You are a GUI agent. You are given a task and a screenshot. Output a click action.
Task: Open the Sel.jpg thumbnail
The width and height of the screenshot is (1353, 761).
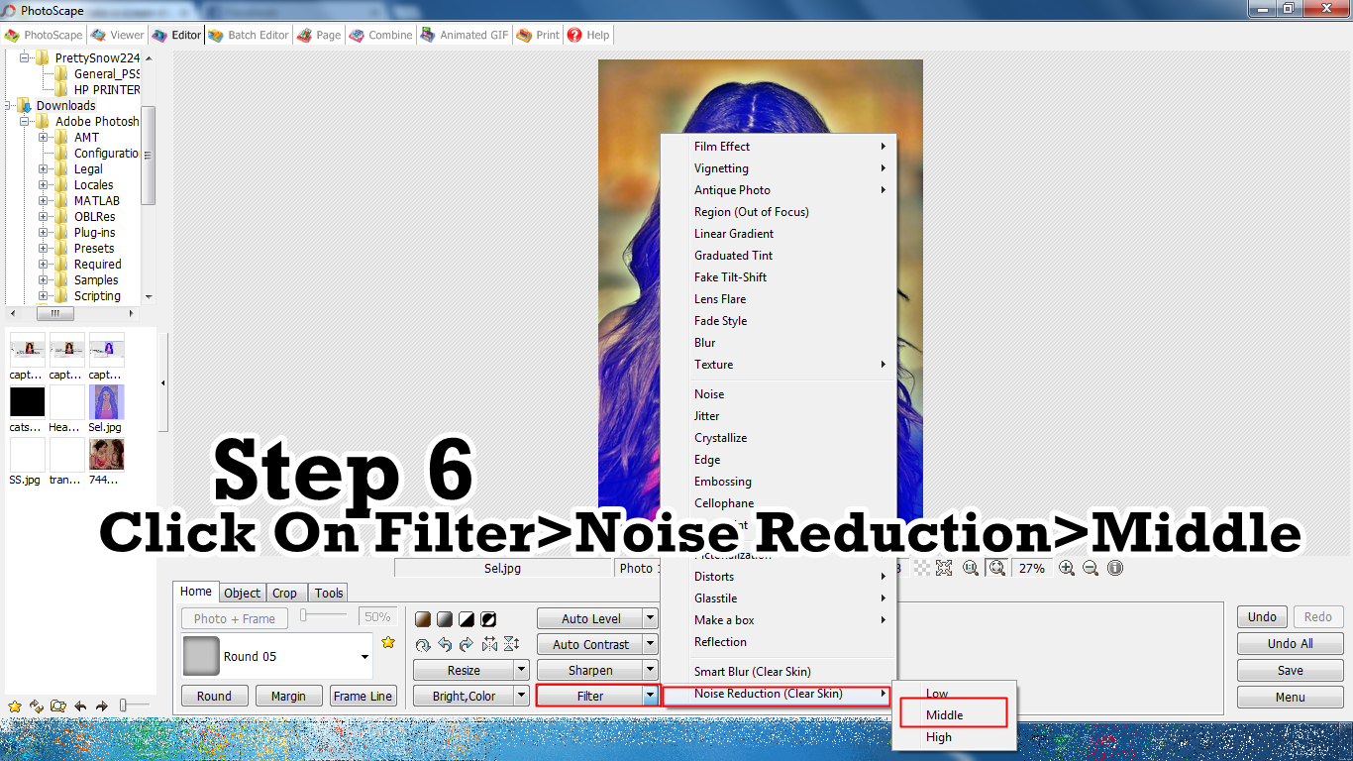(106, 401)
